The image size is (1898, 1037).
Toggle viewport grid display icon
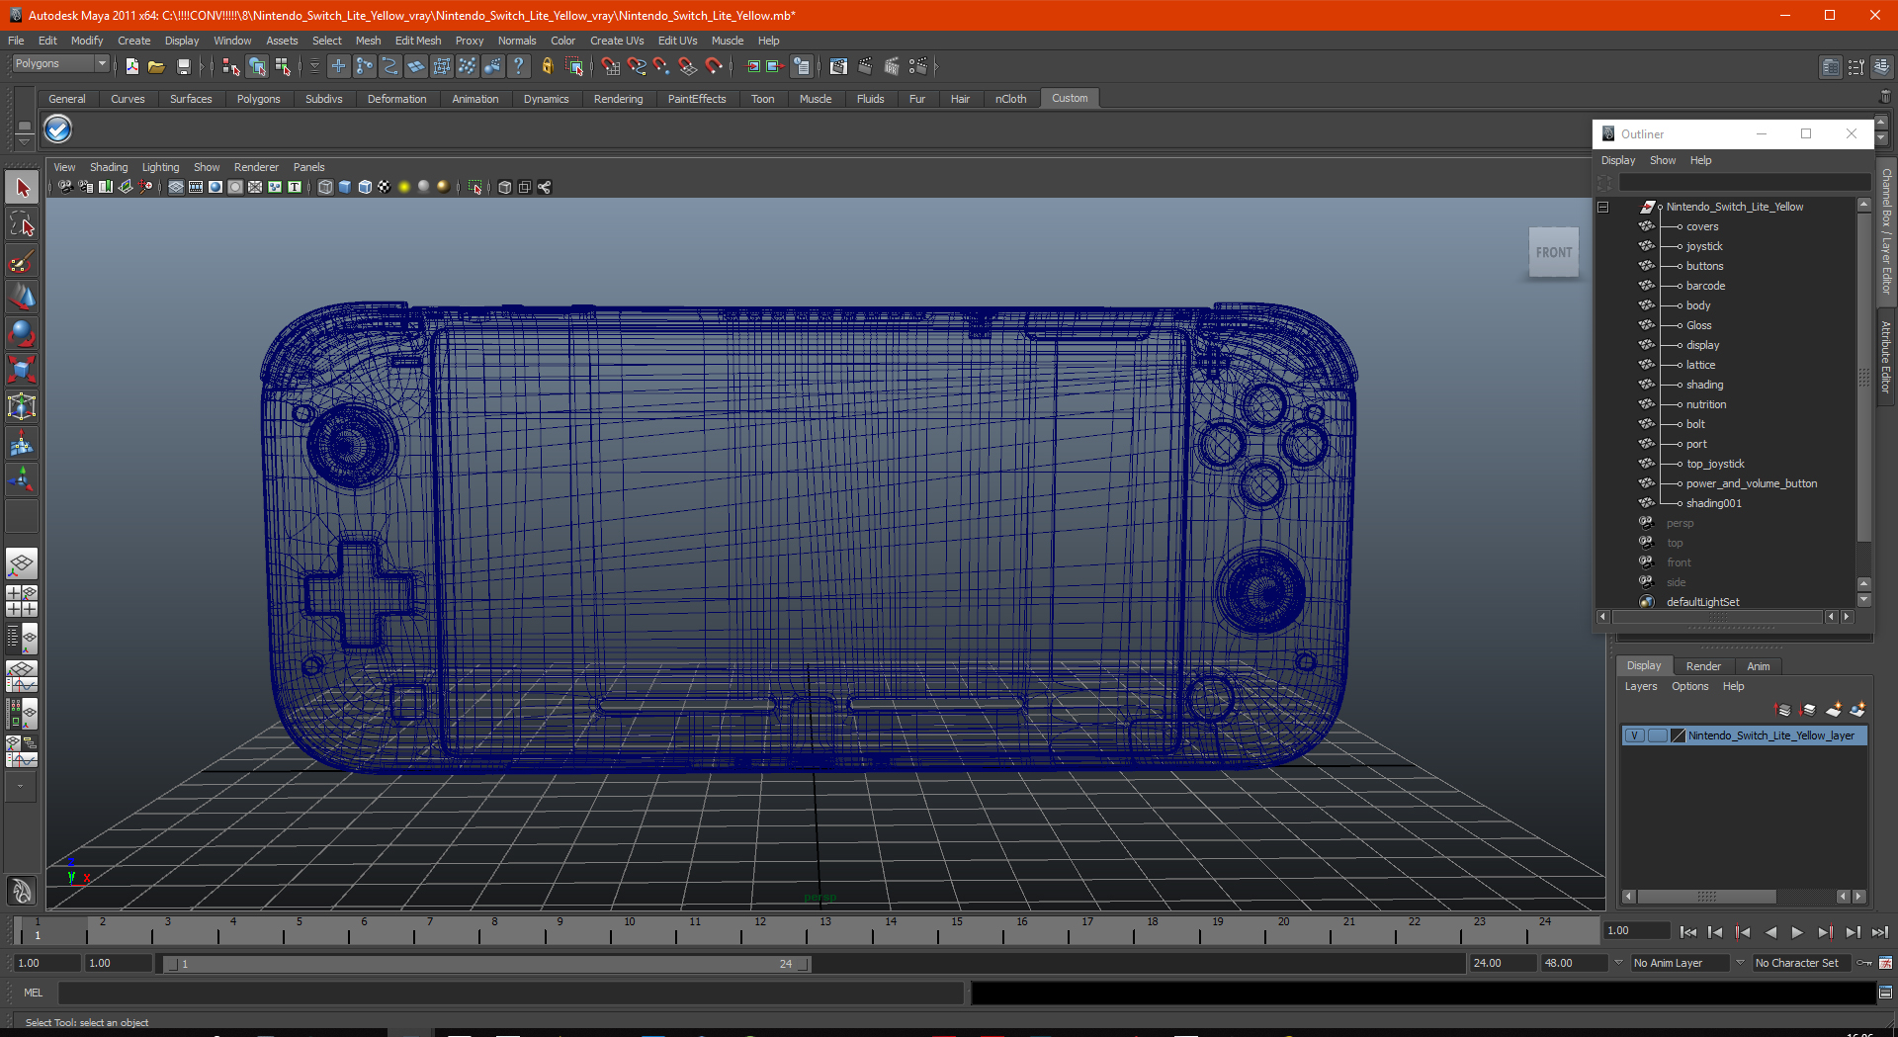[x=176, y=187]
